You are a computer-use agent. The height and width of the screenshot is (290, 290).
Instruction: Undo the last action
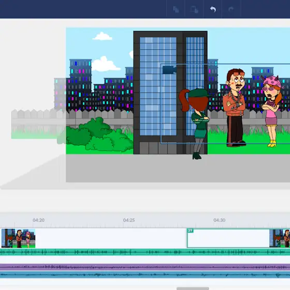(x=213, y=9)
